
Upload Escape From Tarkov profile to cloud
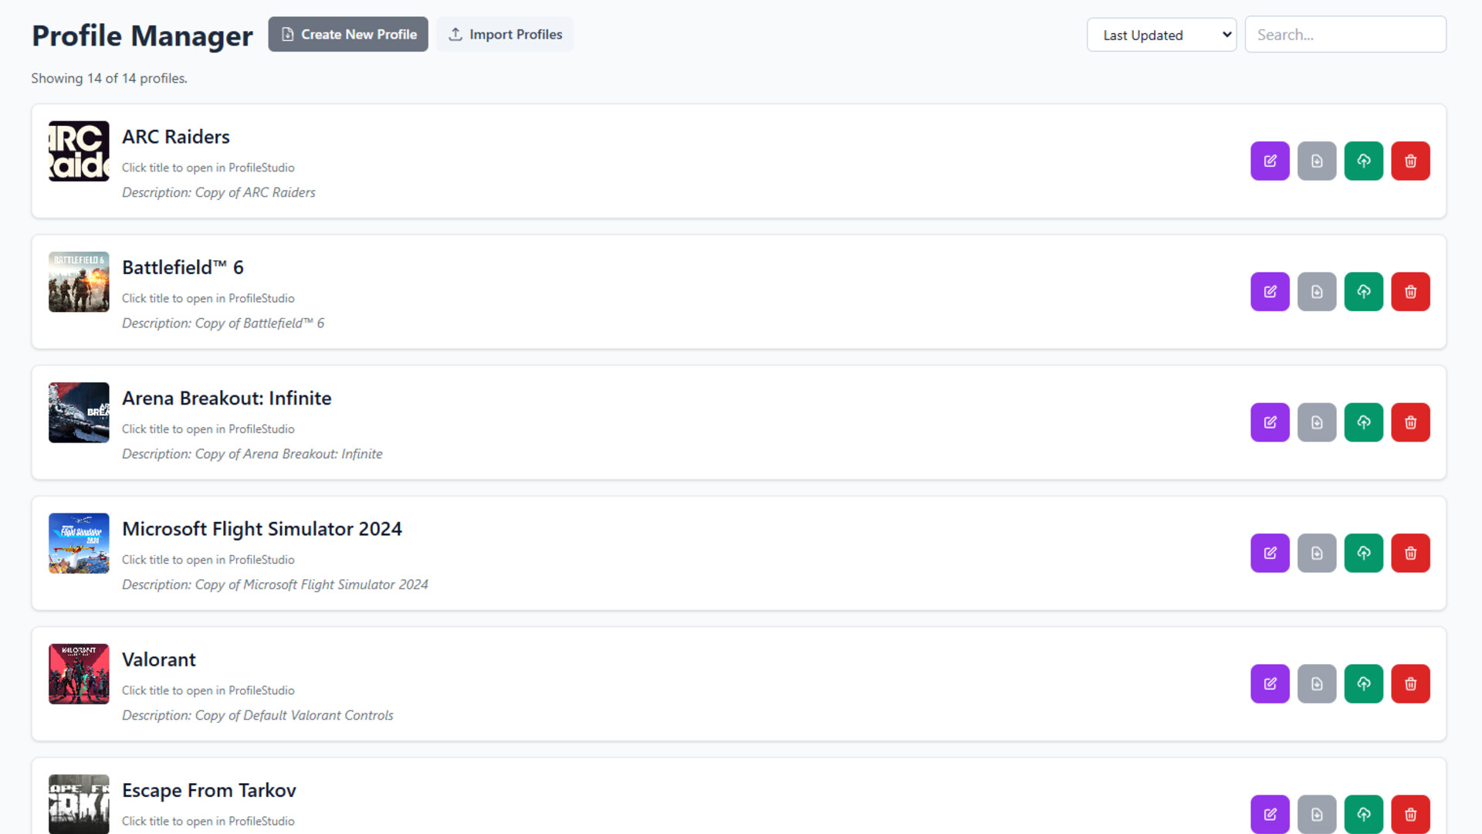tap(1364, 814)
